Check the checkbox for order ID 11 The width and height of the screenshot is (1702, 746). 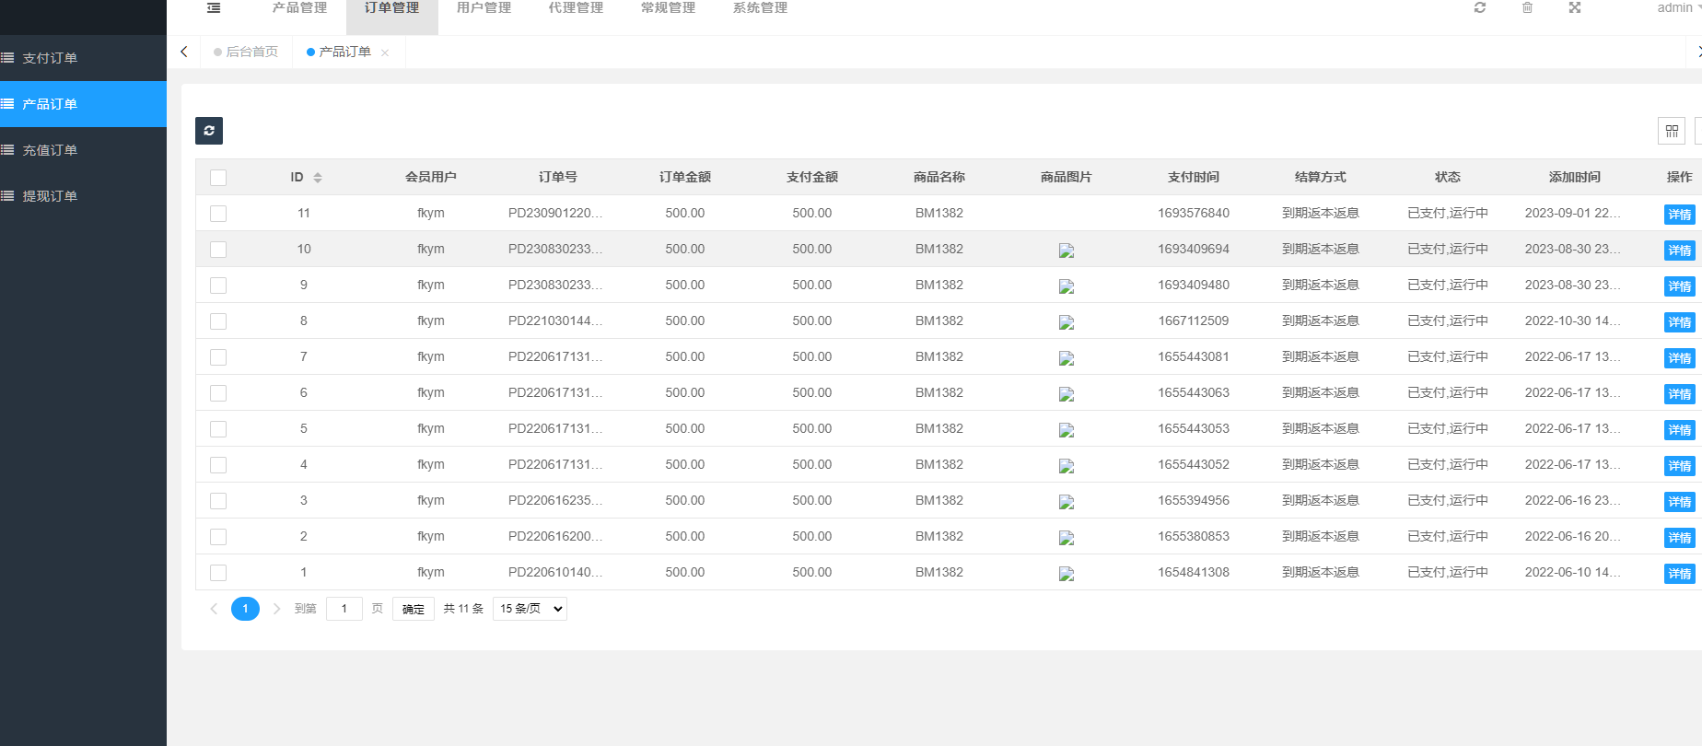[x=218, y=214]
